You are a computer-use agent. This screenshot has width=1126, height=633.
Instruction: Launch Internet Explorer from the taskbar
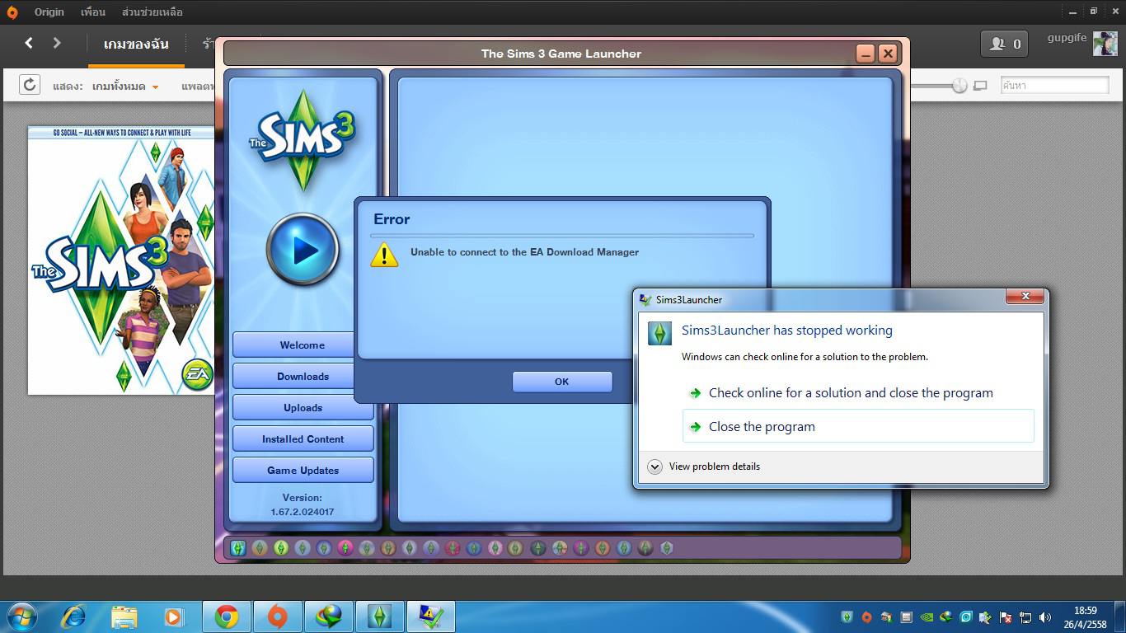click(x=74, y=617)
